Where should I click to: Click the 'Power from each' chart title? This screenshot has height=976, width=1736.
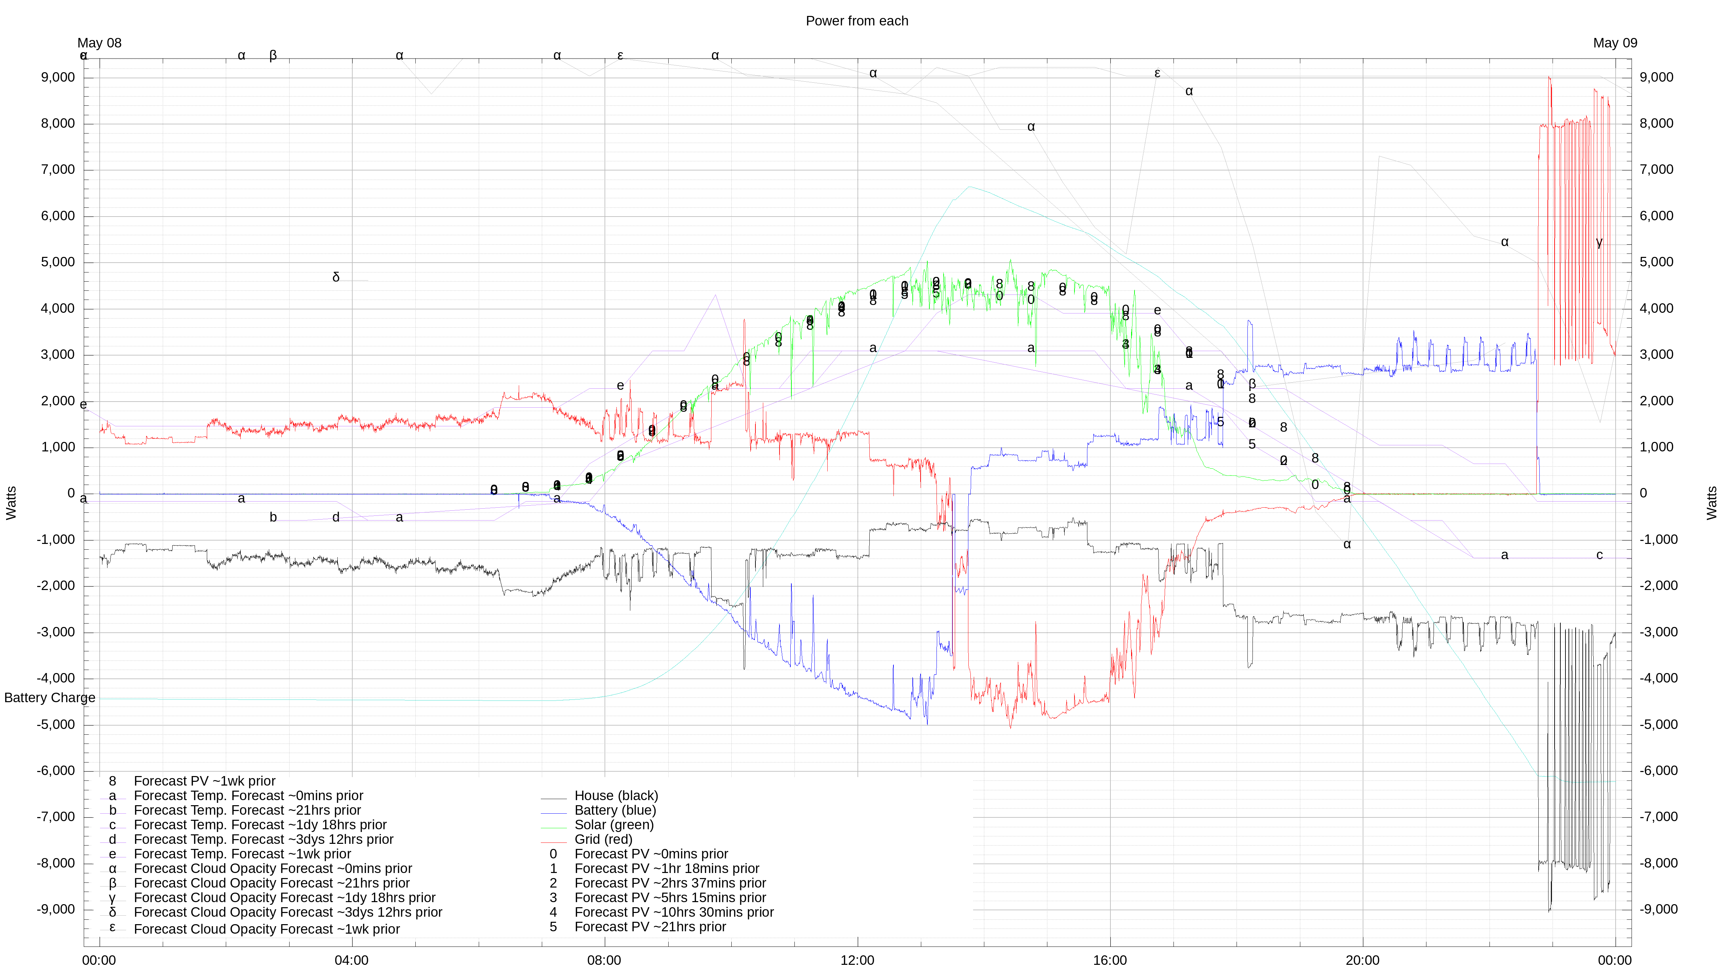[x=856, y=21]
